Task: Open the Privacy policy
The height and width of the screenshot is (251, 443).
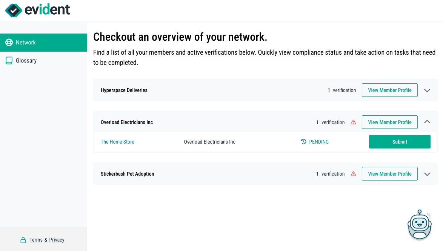Action: tap(57, 240)
